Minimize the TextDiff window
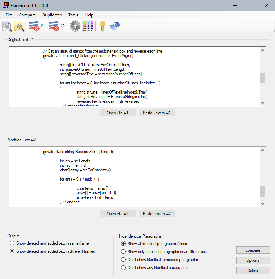The image size is (275, 279). [235, 5]
